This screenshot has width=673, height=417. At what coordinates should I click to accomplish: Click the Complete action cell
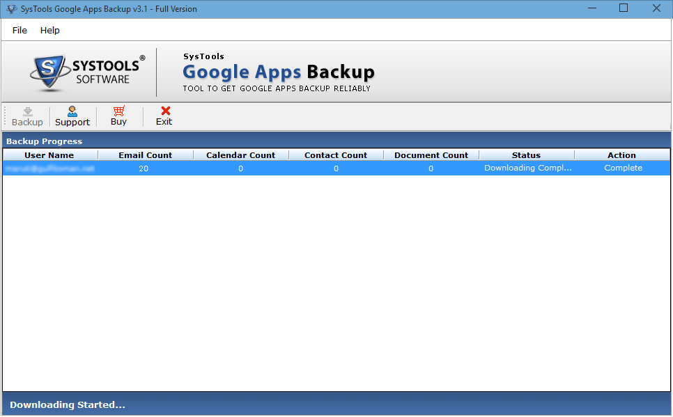[x=624, y=168]
